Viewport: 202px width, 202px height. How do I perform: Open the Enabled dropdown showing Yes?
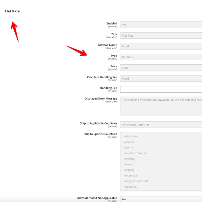[x=161, y=25]
